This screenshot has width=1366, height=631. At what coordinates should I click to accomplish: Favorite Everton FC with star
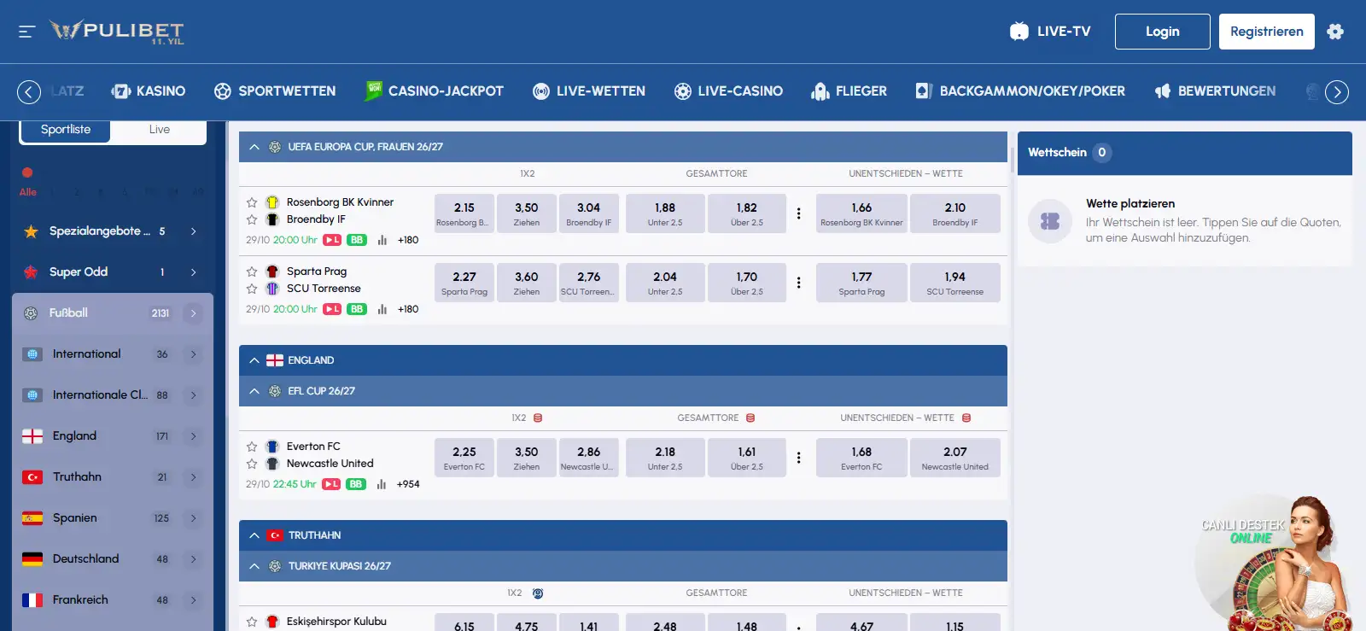252,447
